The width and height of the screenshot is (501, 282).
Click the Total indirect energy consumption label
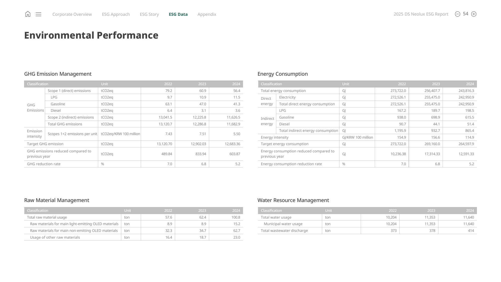309,131
